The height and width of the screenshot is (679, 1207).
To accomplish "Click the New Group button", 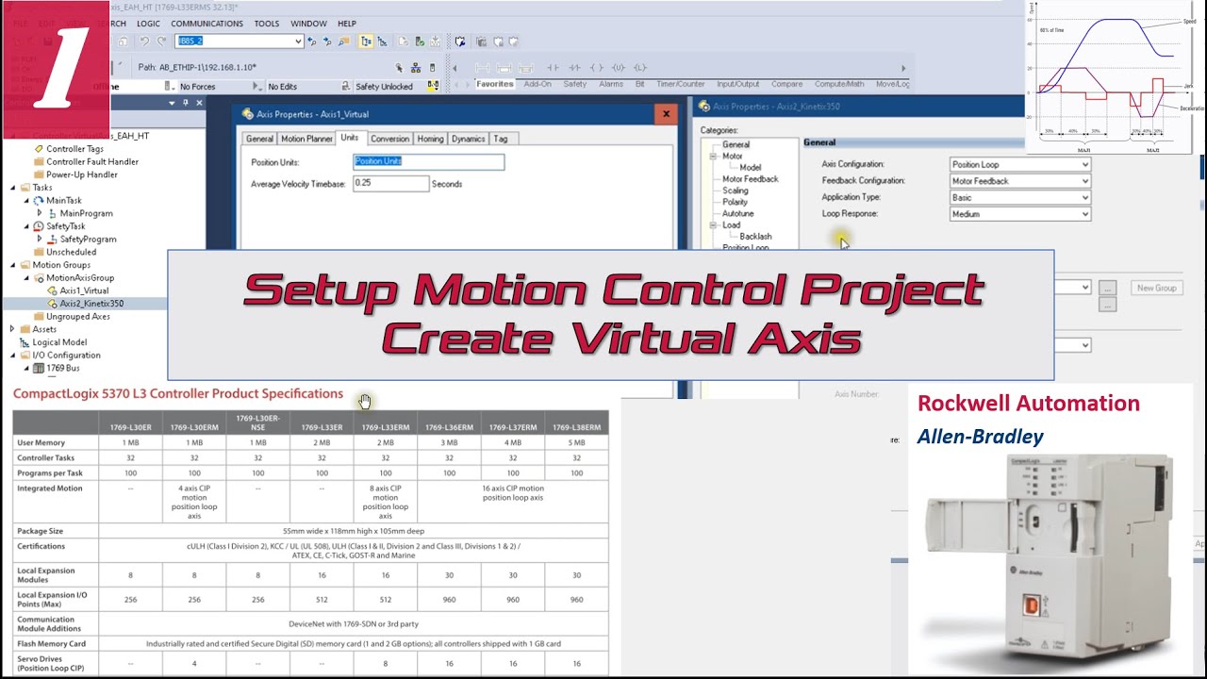I will point(1156,288).
